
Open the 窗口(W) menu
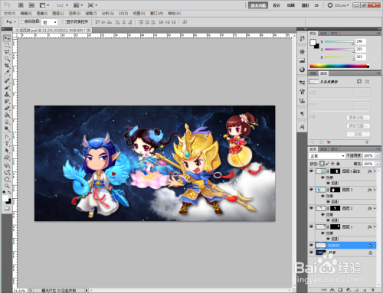coord(156,13)
